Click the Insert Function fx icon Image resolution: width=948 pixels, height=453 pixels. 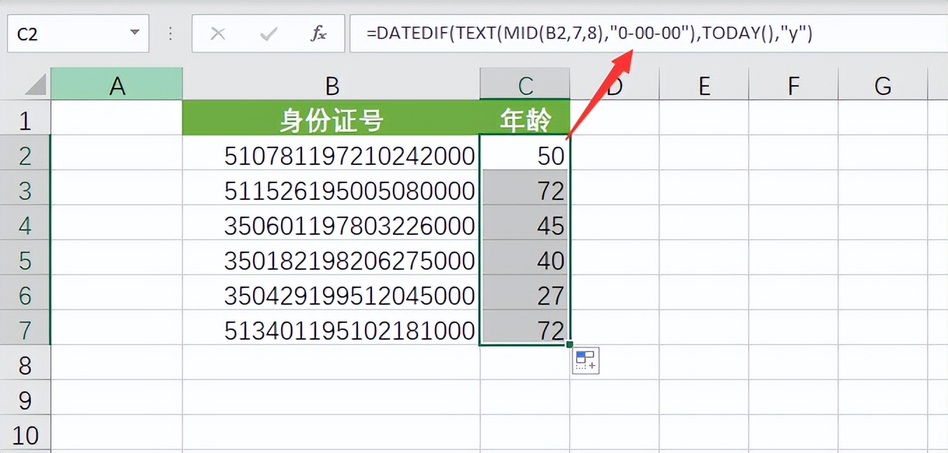pyautogui.click(x=318, y=34)
